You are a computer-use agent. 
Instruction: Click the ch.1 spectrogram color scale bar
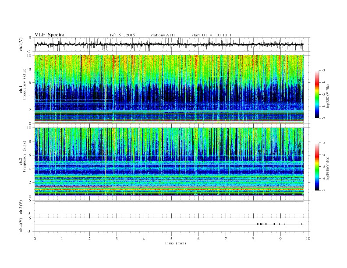tap(317, 95)
